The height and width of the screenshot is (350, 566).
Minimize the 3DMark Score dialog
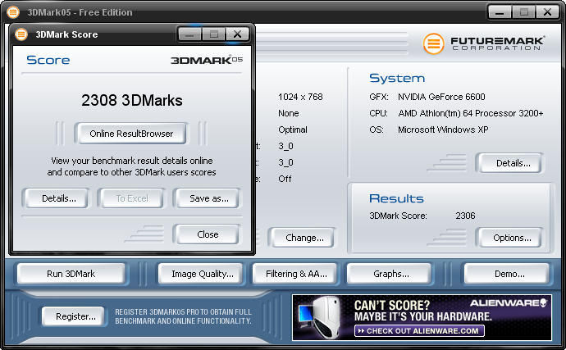189,34
